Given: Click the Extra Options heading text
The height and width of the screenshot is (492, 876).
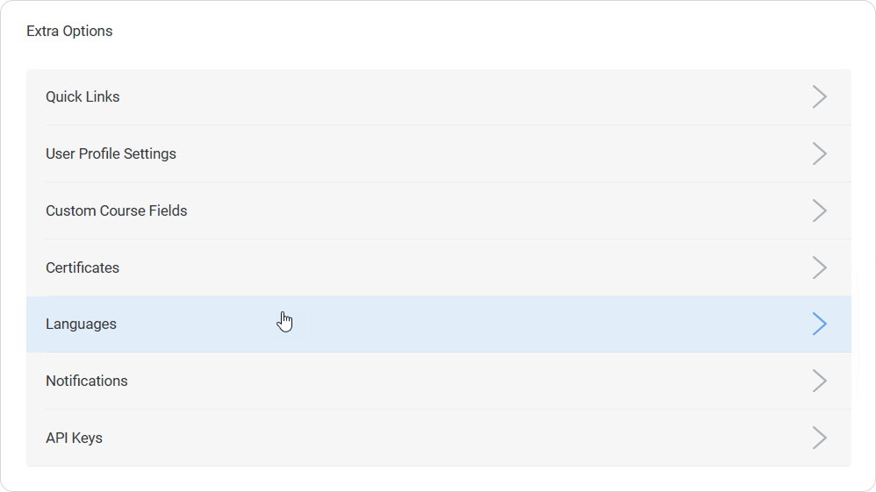Looking at the screenshot, I should tap(69, 31).
